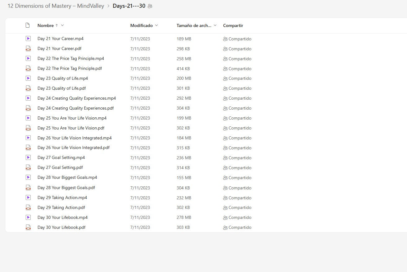Click the PDF icon for Day 26 Your Life Vision Integrated.pdf

[x=28, y=148]
